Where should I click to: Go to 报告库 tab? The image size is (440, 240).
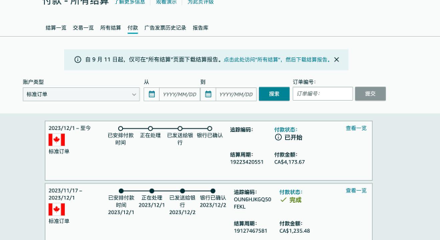[200, 28]
